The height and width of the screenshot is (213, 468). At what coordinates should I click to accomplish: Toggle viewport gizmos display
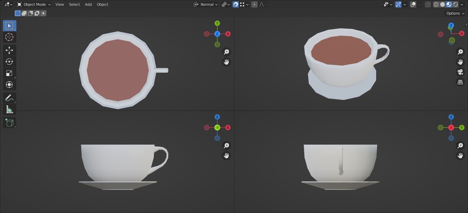(x=398, y=5)
